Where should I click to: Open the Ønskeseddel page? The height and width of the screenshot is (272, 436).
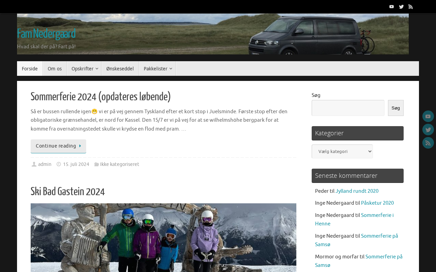pyautogui.click(x=120, y=69)
